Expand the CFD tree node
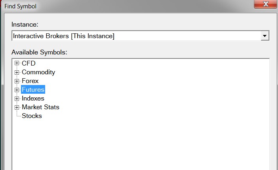Screen dimensions: 278x170 pos(17,64)
